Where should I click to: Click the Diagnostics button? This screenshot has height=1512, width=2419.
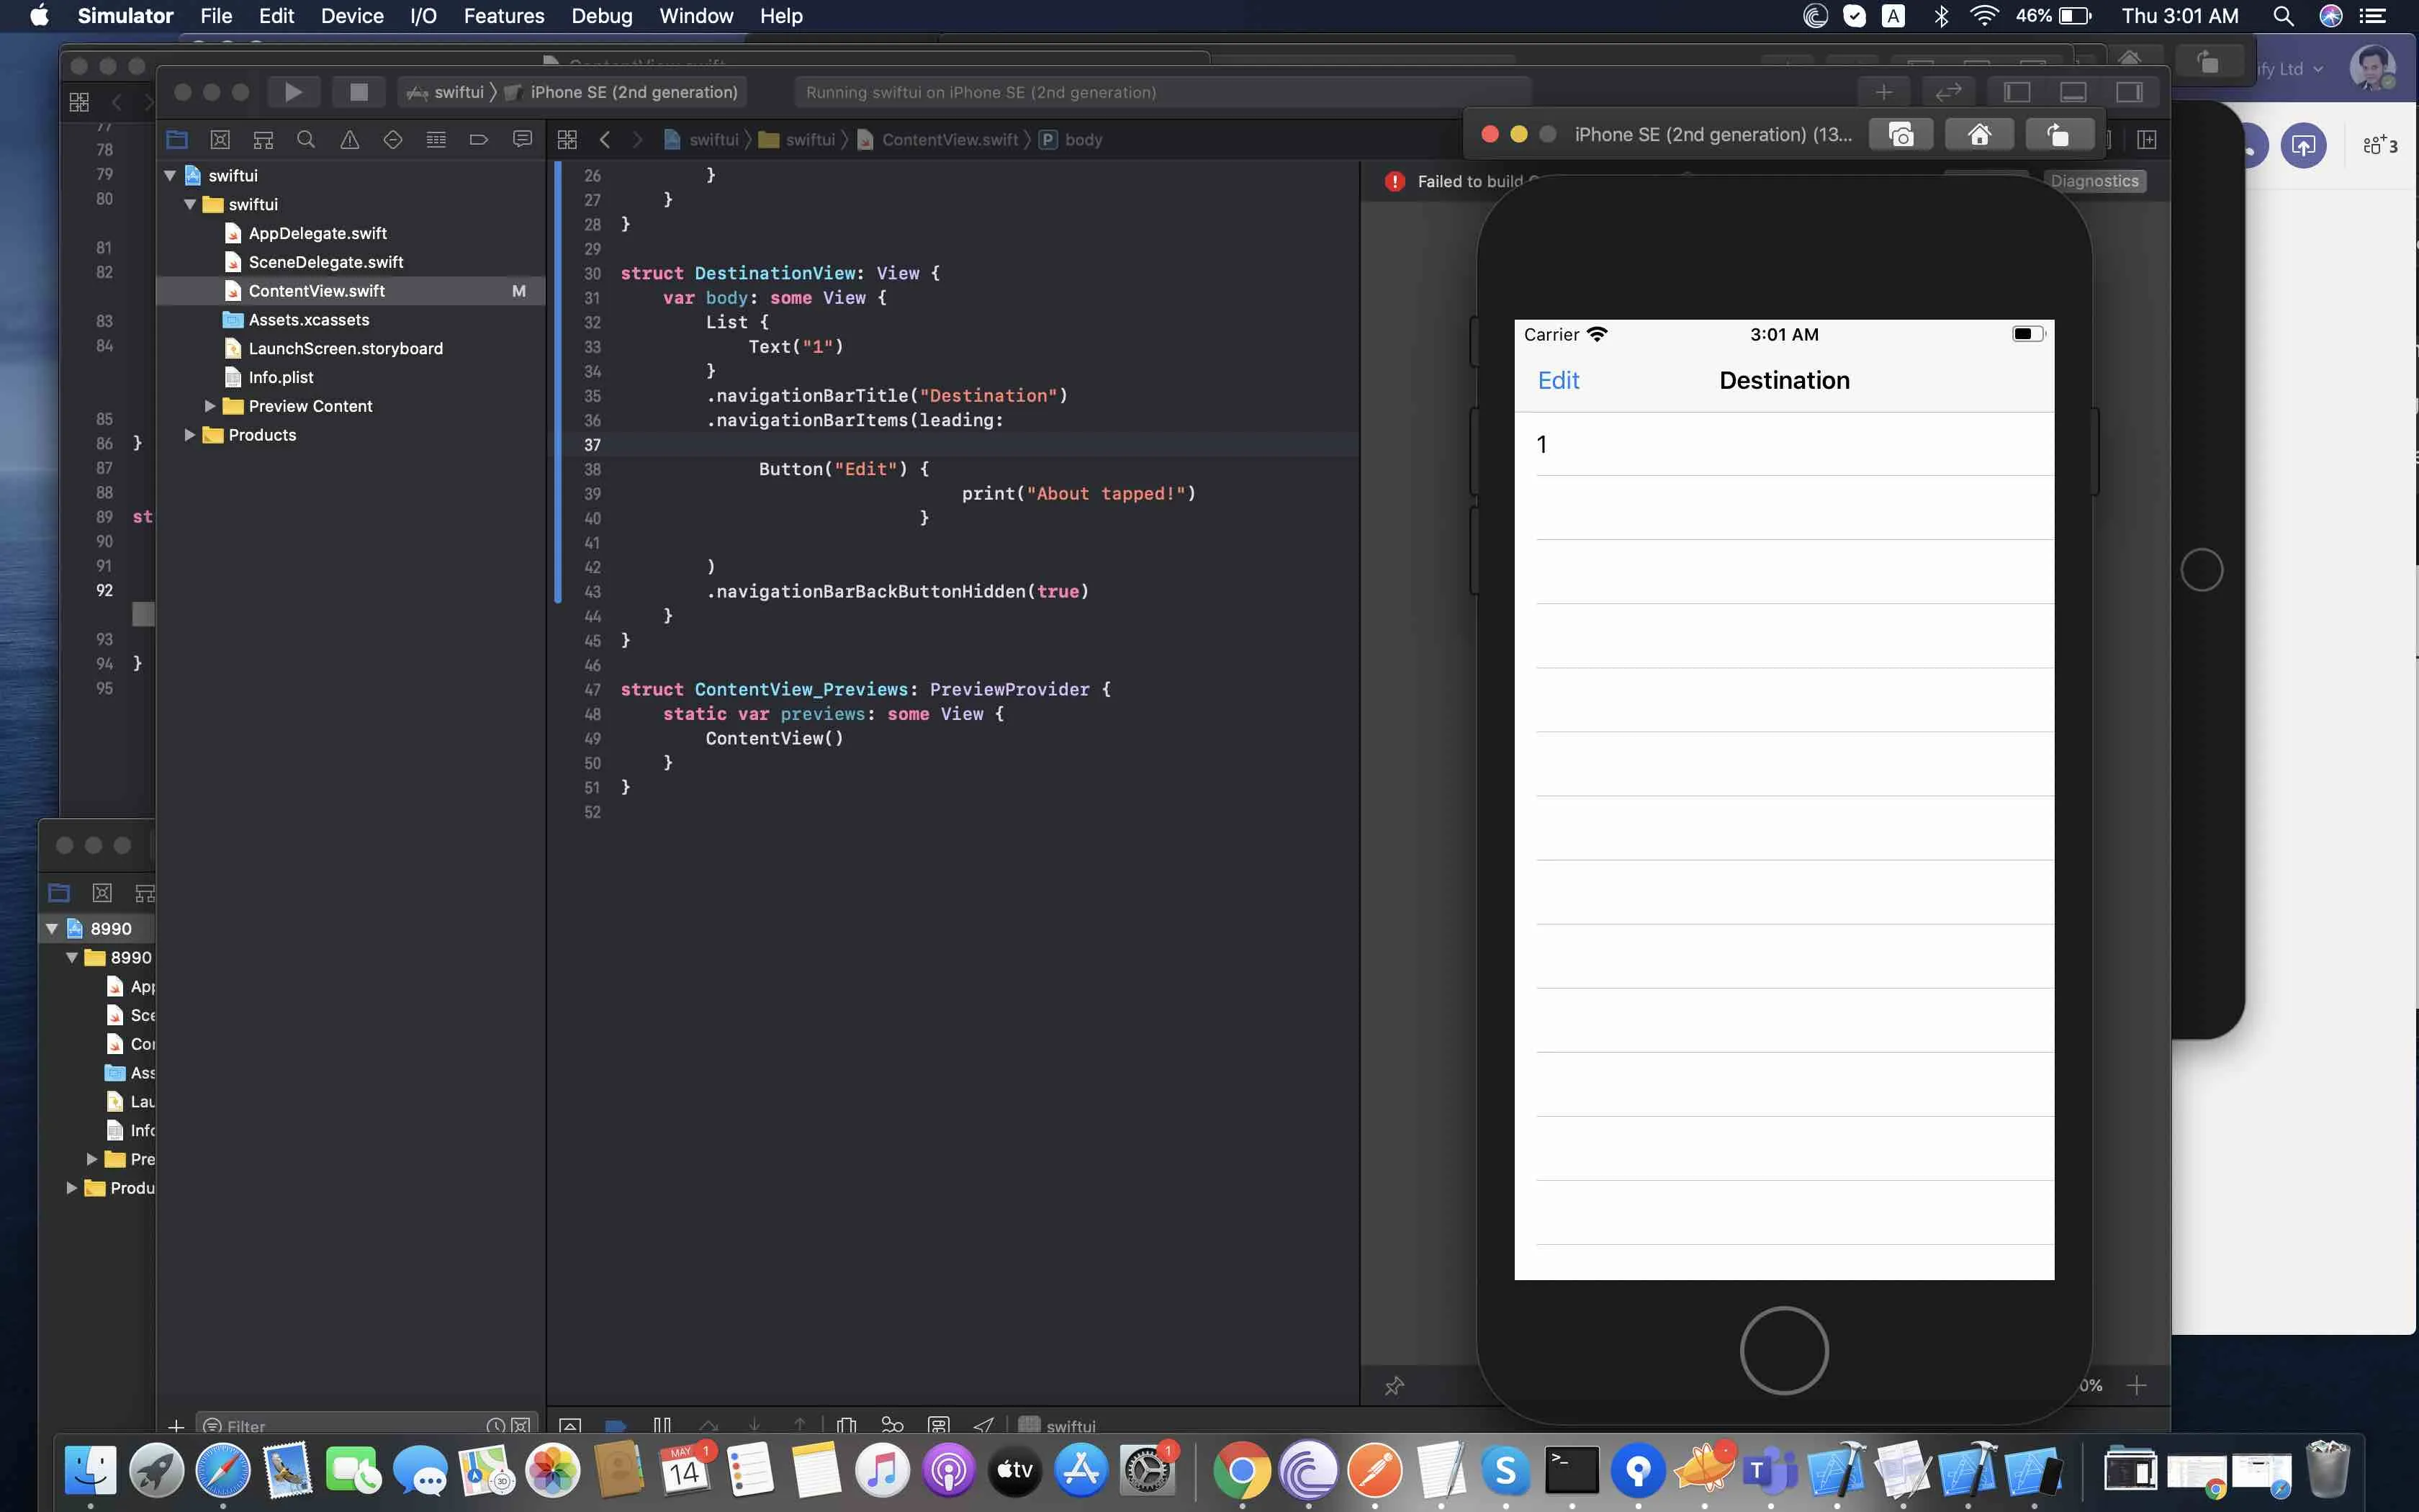coord(2094,181)
